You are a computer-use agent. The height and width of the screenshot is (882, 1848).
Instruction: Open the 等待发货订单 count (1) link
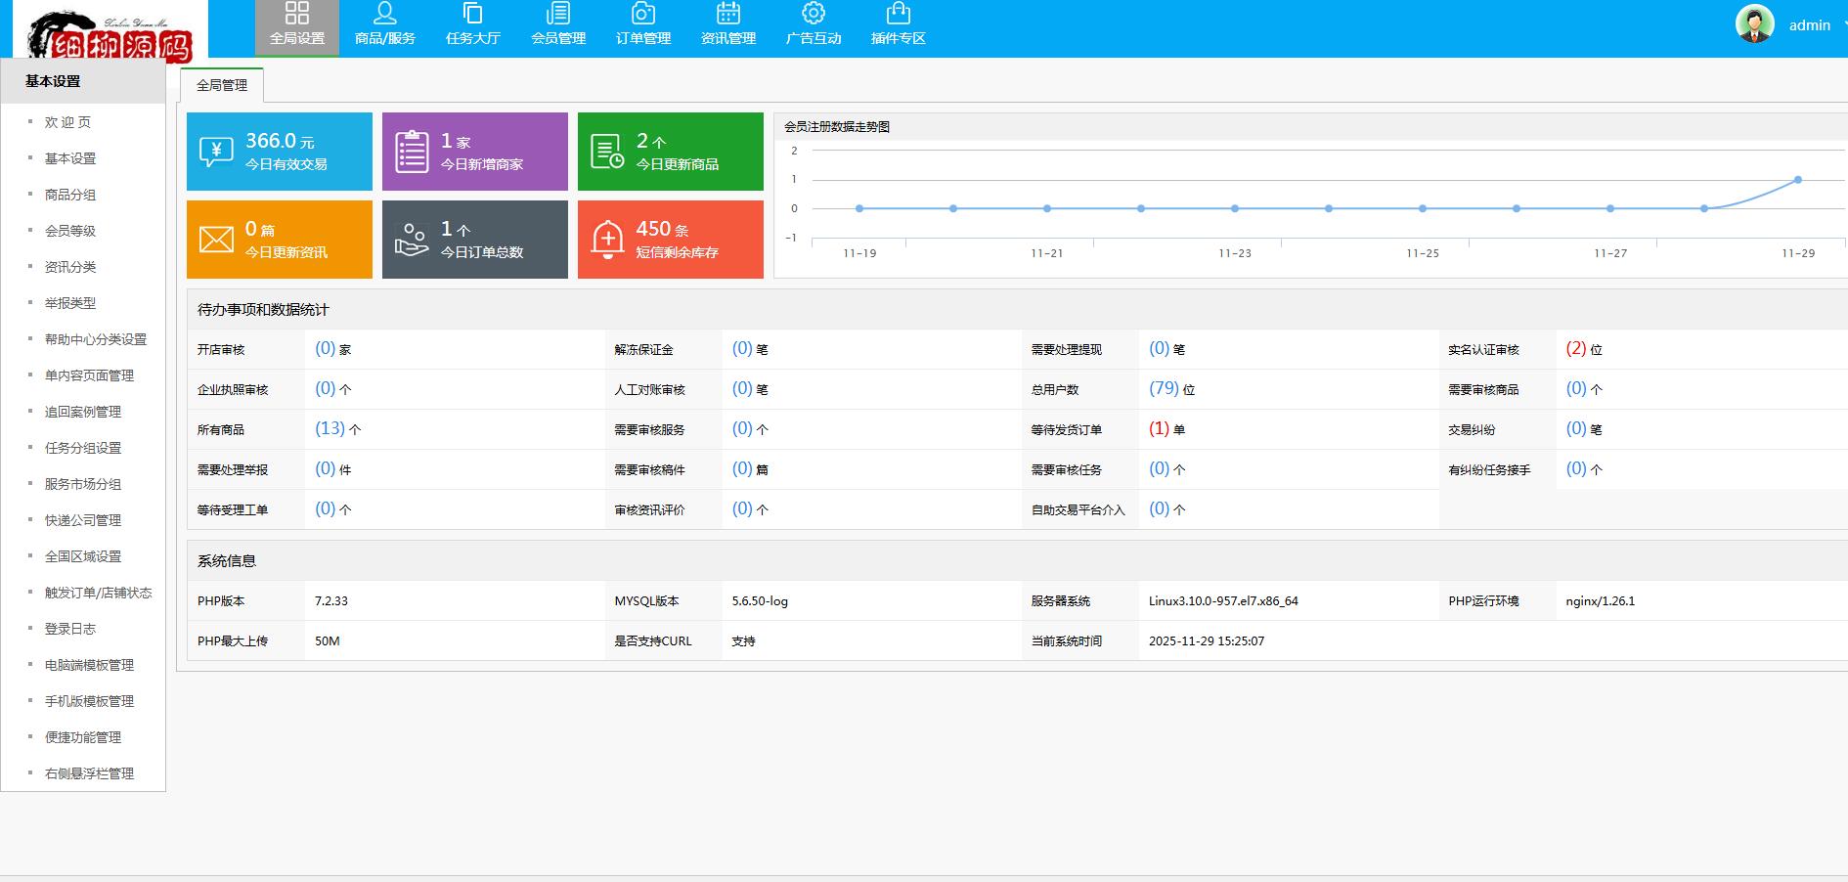tap(1159, 429)
